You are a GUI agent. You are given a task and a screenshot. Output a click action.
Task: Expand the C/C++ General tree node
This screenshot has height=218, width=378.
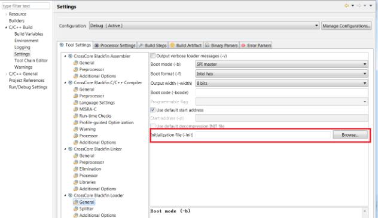pos(6,73)
